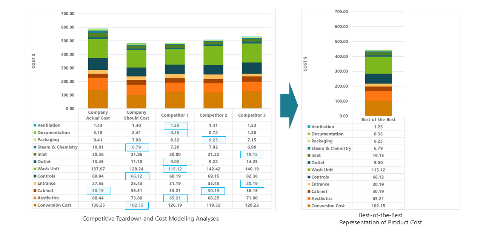Click the Company Actual Cost stacked bar
483x230 pixels.
(x=98, y=68)
